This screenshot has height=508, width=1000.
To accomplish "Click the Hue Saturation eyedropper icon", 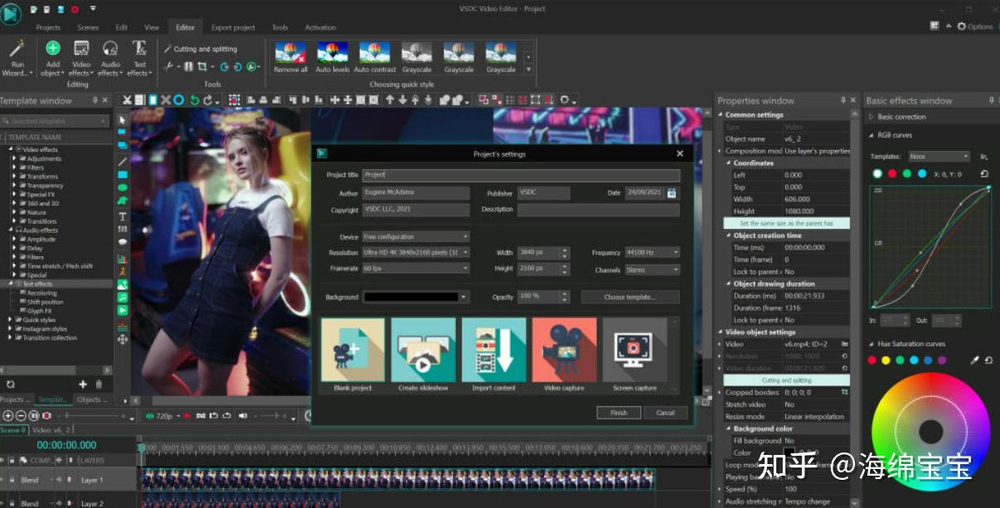I will tap(974, 360).
